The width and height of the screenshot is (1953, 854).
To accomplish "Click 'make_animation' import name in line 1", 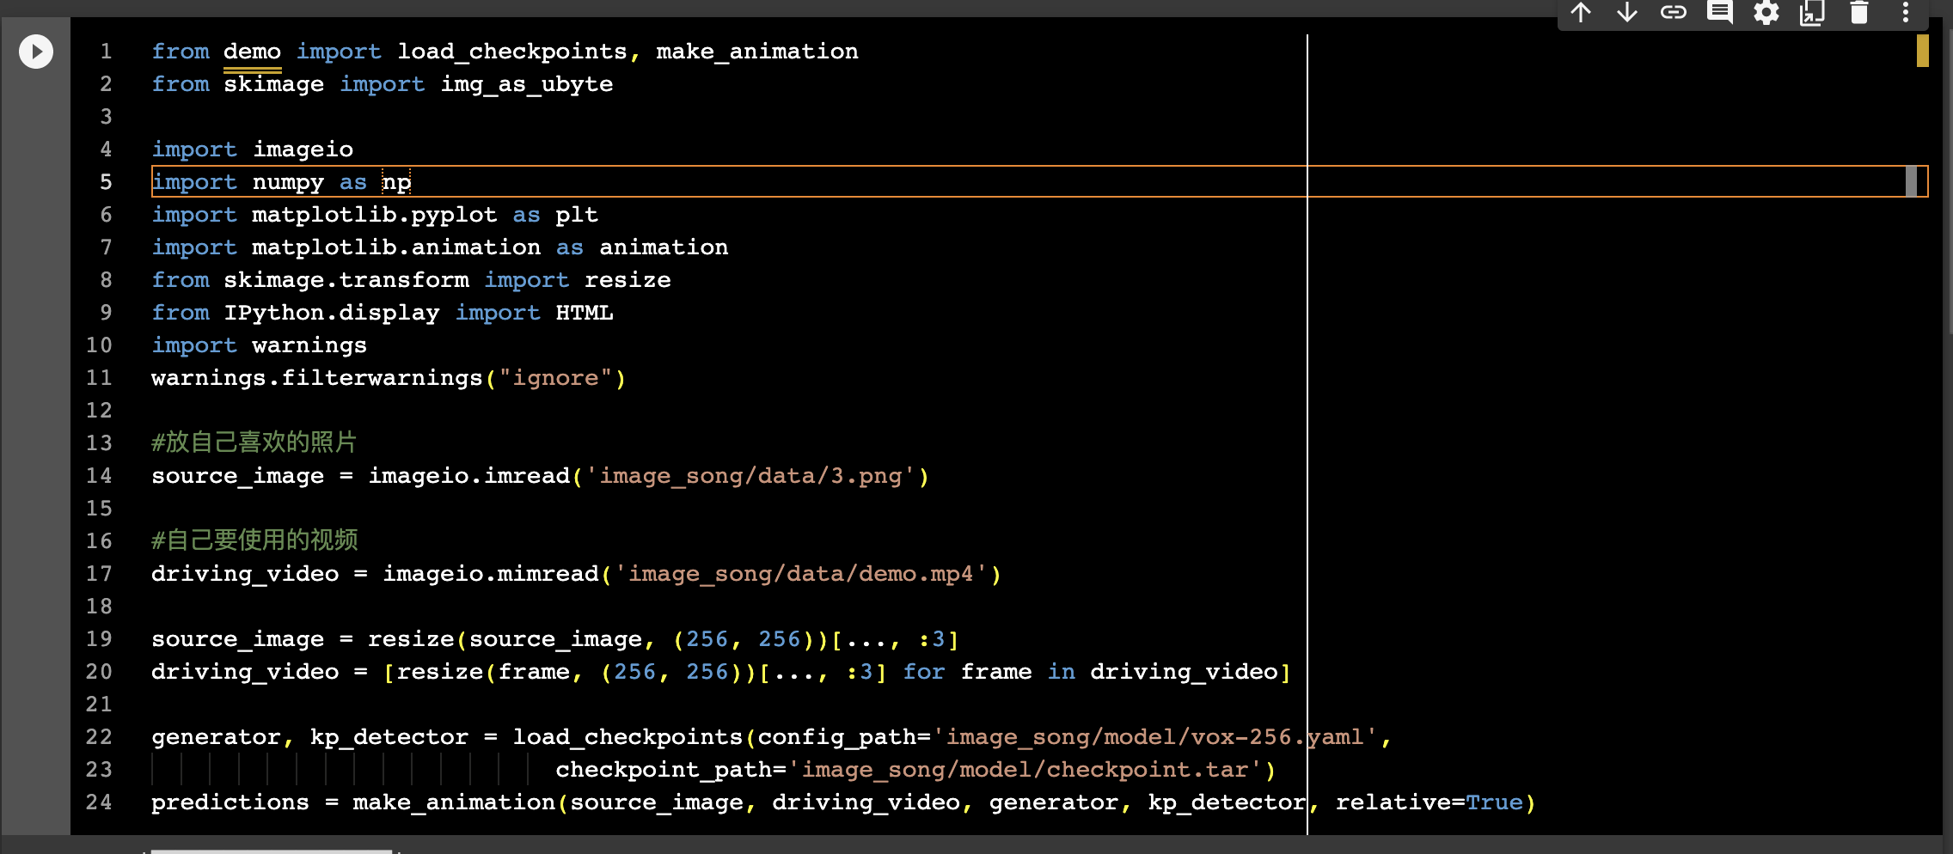I will click(757, 52).
